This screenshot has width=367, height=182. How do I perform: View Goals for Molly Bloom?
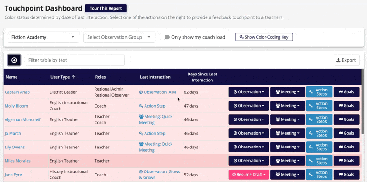point(346,106)
